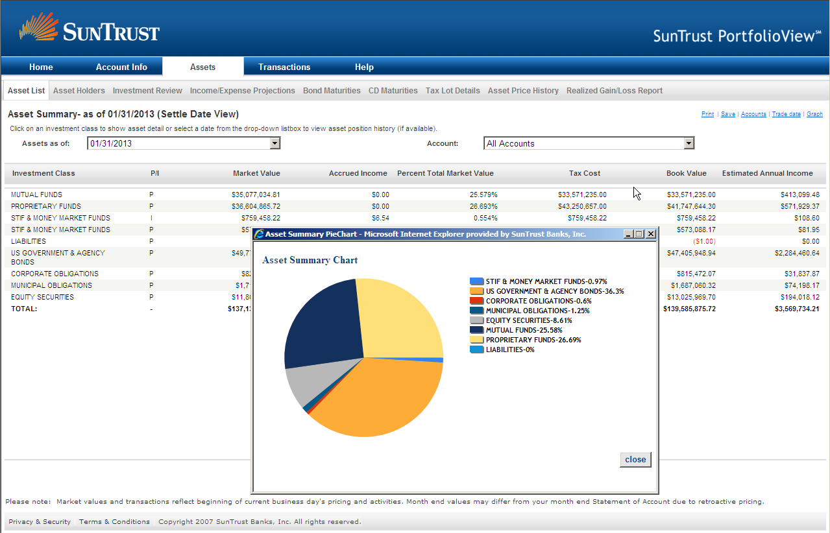Click the Percent Total Market Value header
The width and height of the screenshot is (830, 533).
coord(445,173)
